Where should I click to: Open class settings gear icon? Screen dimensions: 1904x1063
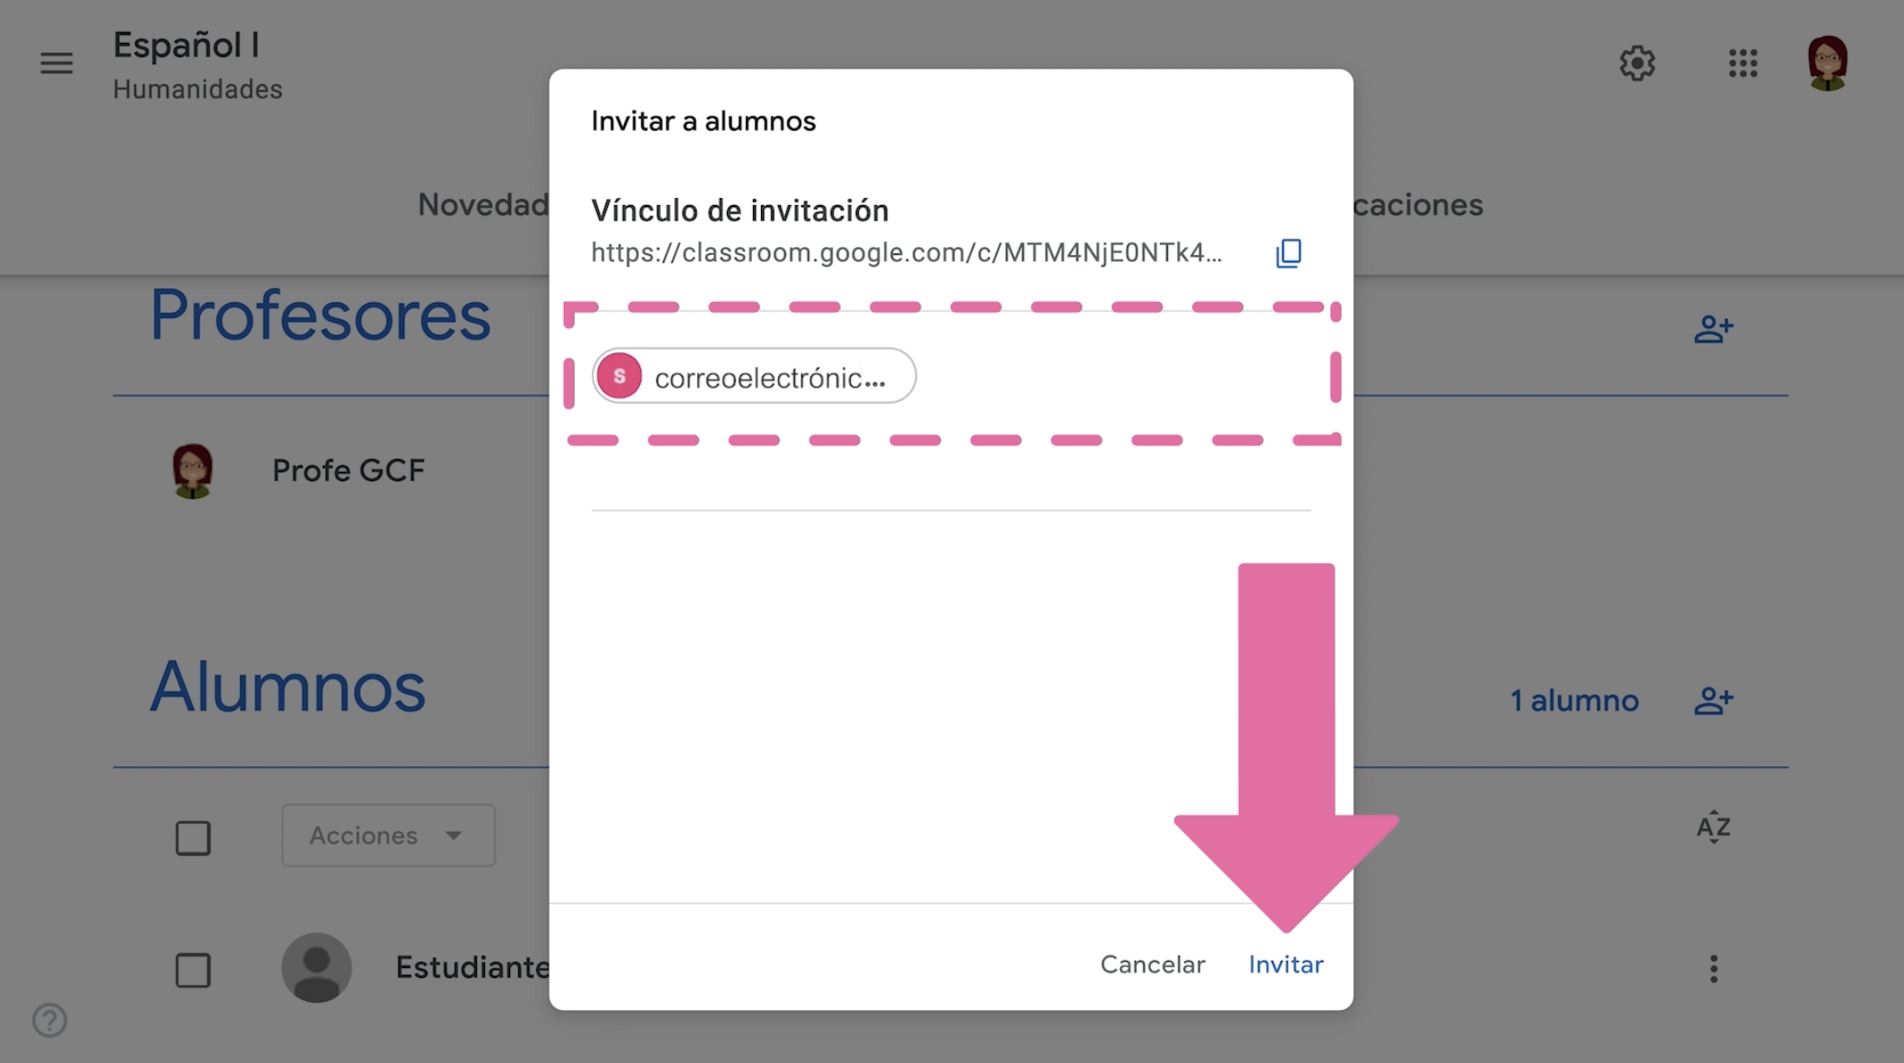(x=1637, y=64)
